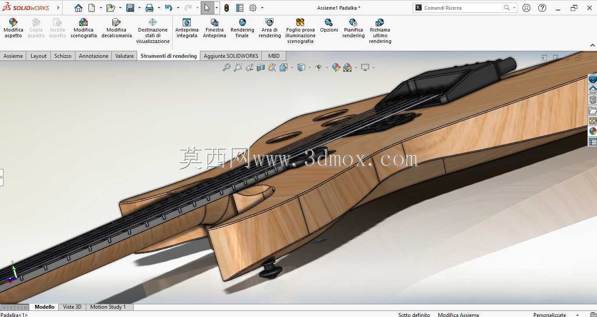Open Appearances color ball in task pane
This screenshot has height=317, width=597.
(x=593, y=131)
